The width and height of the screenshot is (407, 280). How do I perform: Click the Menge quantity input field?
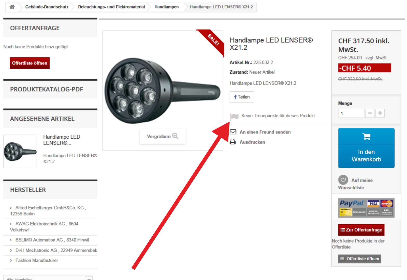tap(351, 113)
